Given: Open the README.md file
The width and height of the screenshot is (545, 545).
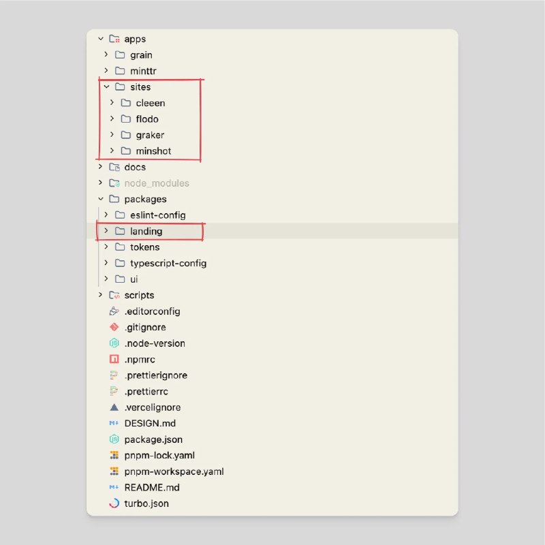Looking at the screenshot, I should tap(152, 487).
